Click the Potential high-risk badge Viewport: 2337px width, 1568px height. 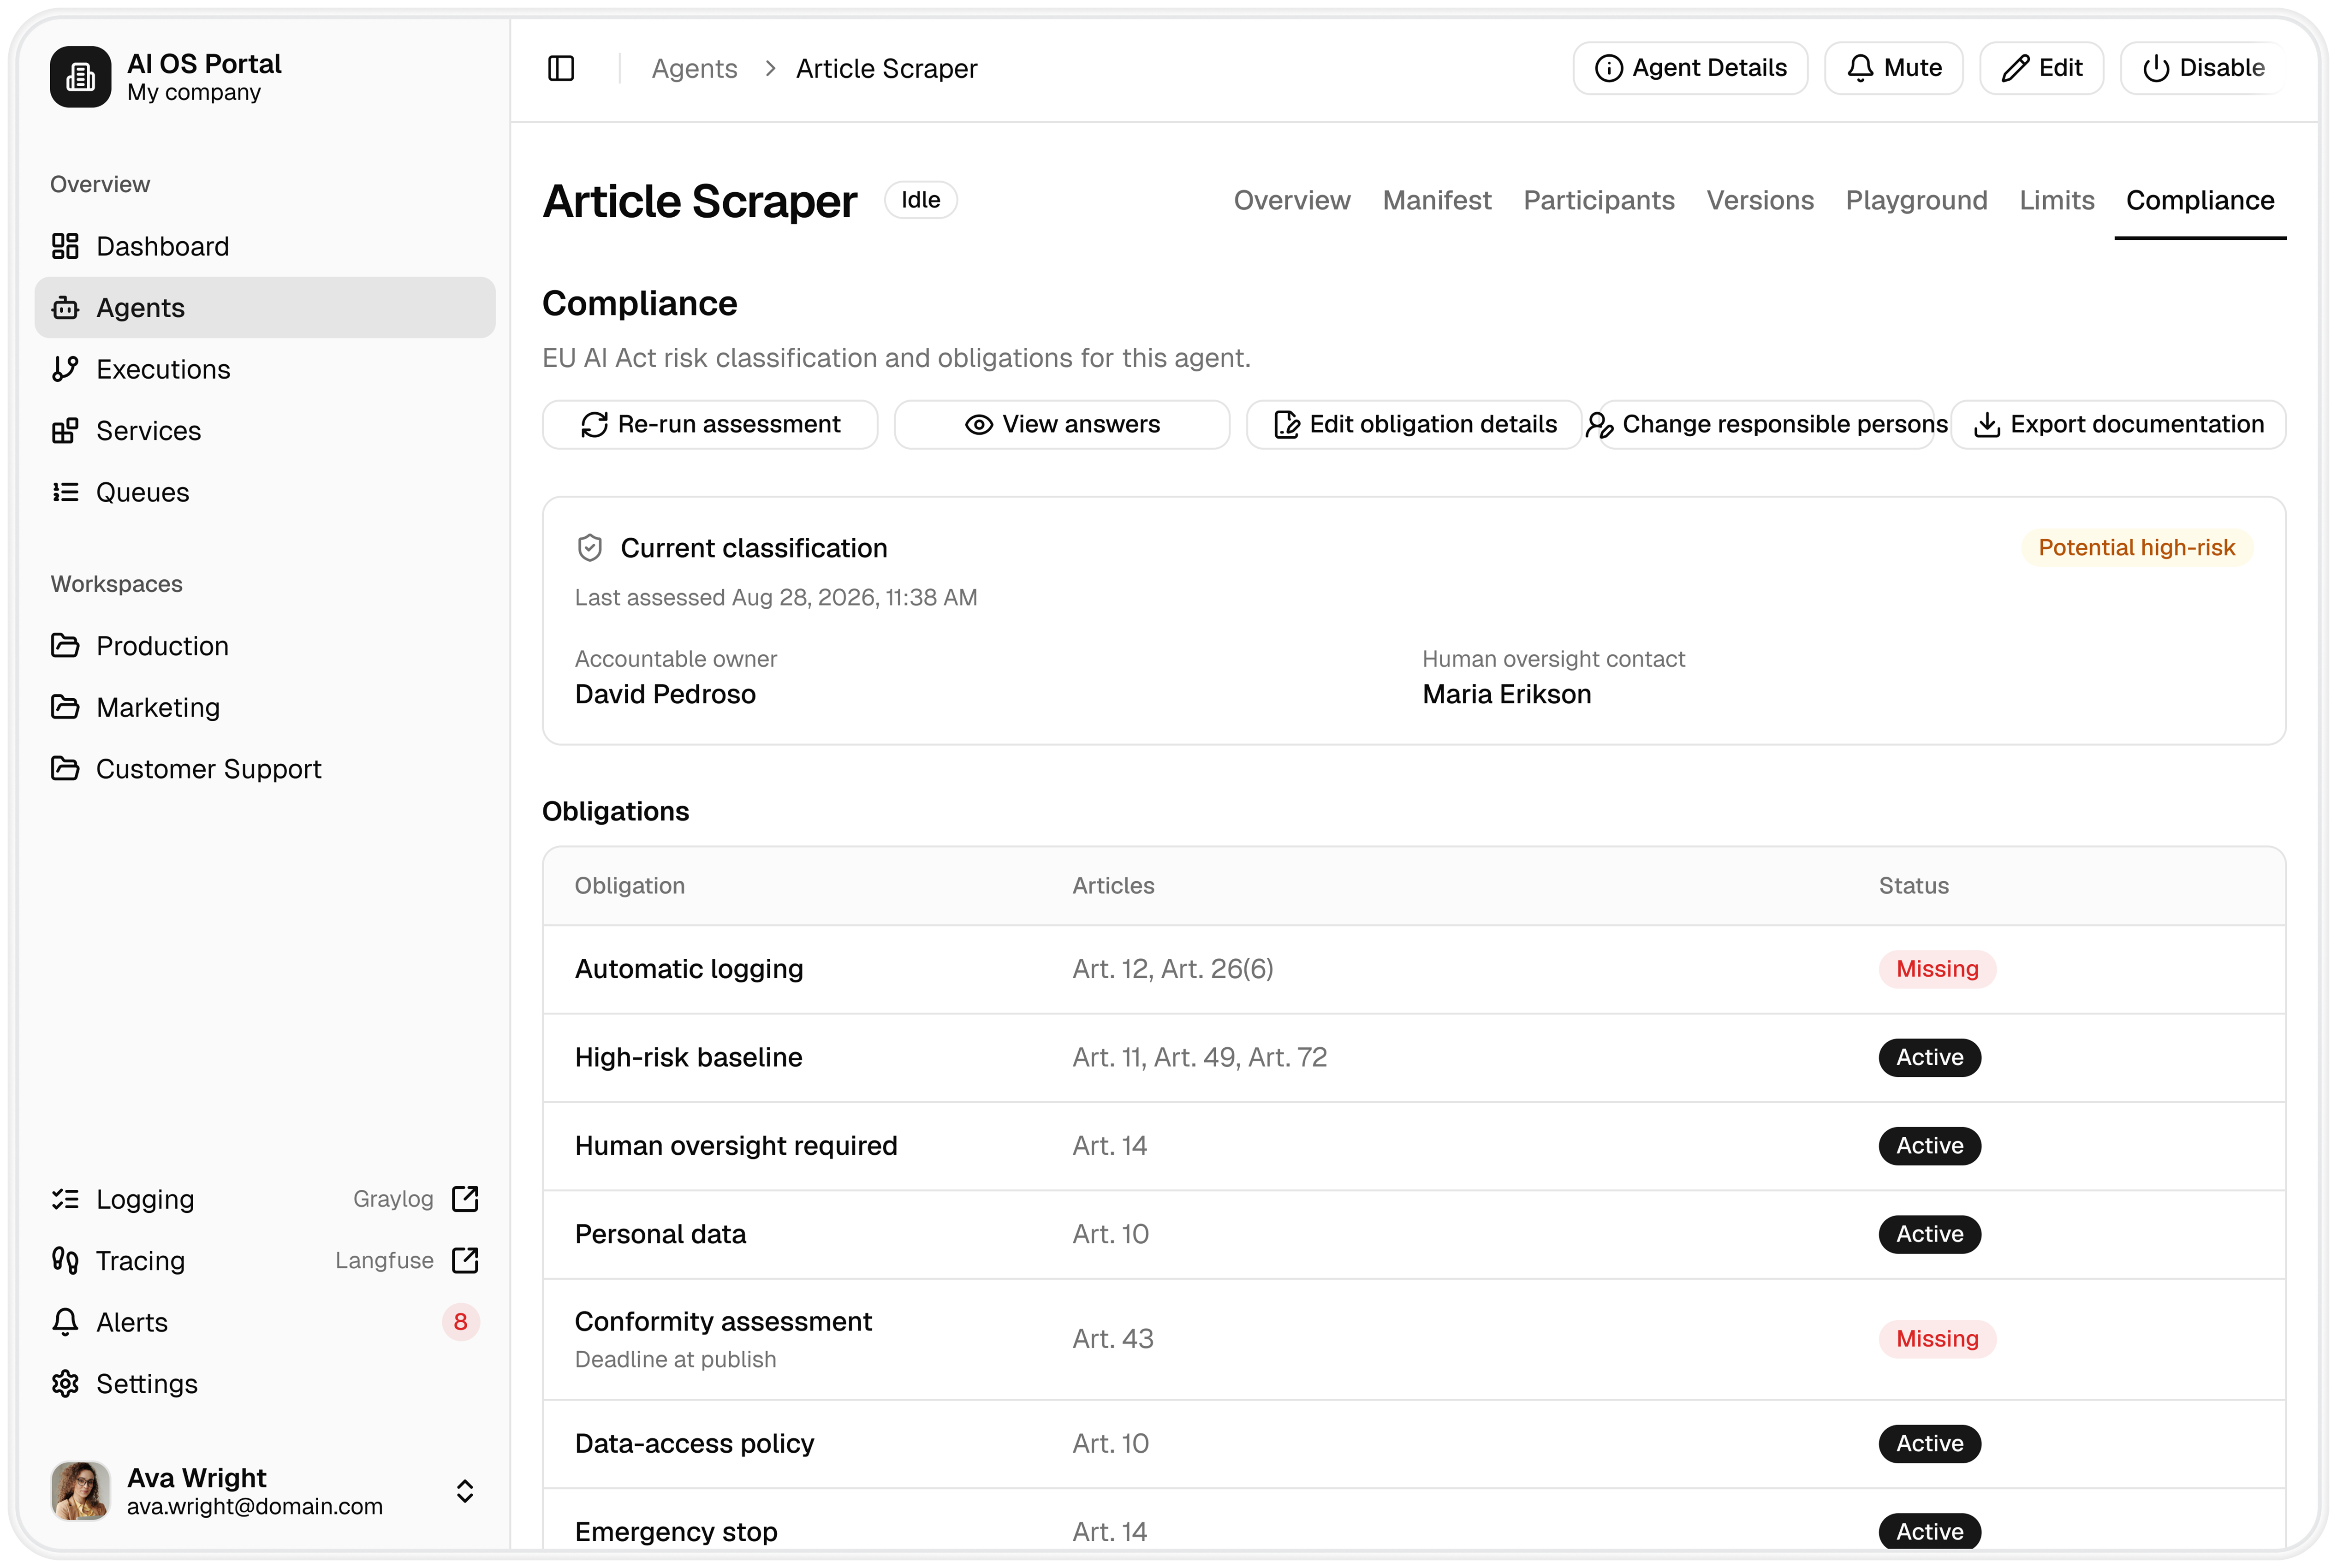point(2136,548)
